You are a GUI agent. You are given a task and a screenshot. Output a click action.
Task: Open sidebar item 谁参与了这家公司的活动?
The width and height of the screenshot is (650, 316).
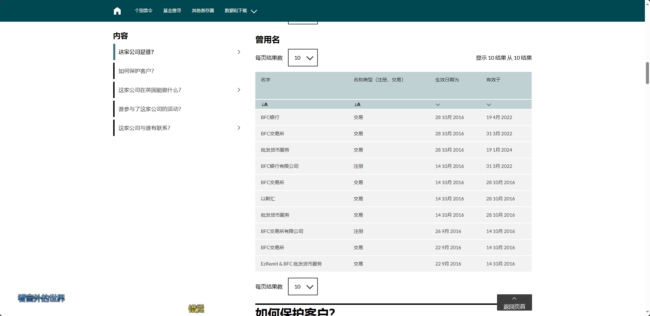click(x=150, y=109)
